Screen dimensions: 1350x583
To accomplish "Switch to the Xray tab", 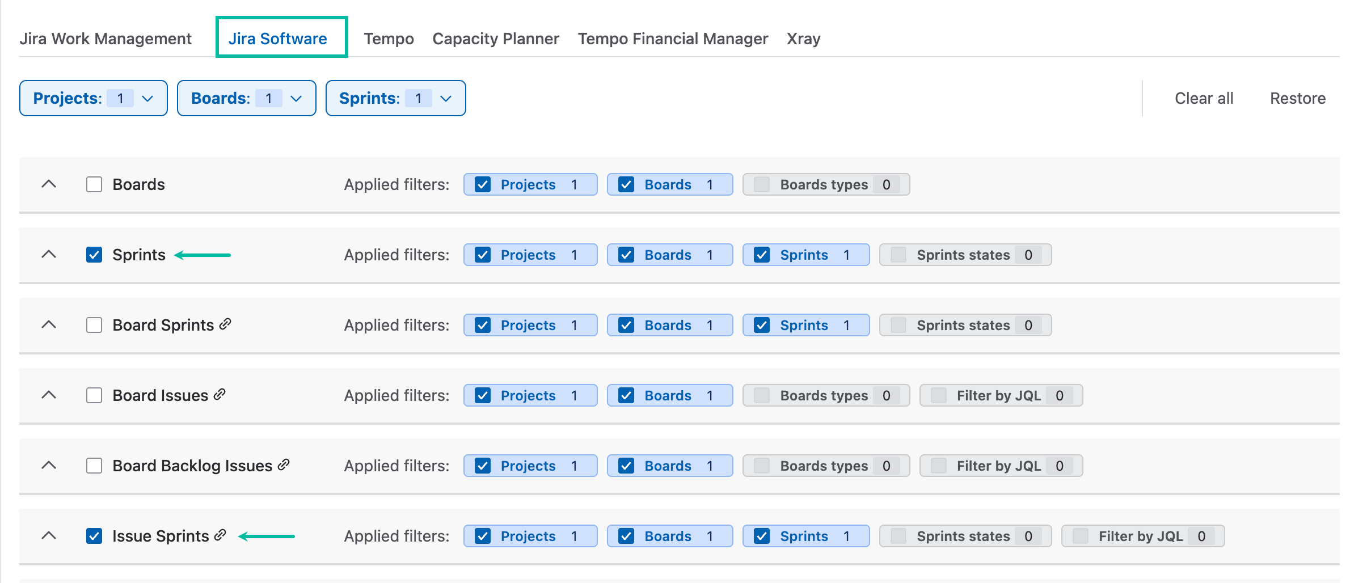I will 804,39.
